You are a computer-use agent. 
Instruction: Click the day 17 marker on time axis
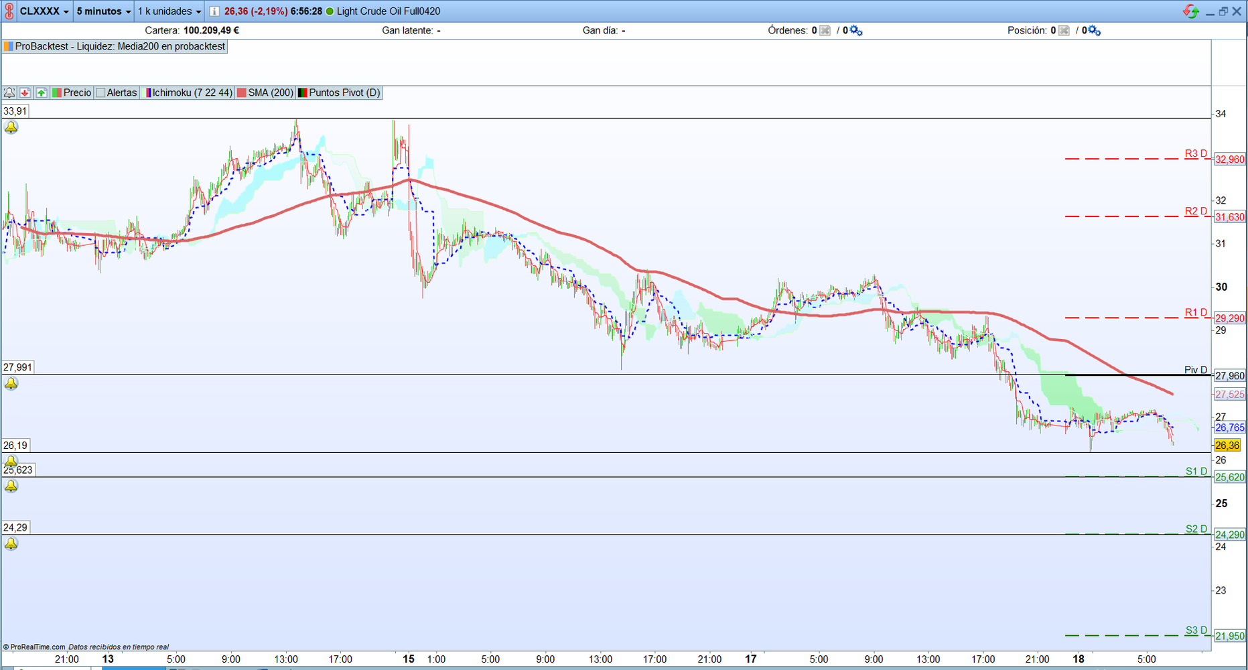tap(751, 659)
